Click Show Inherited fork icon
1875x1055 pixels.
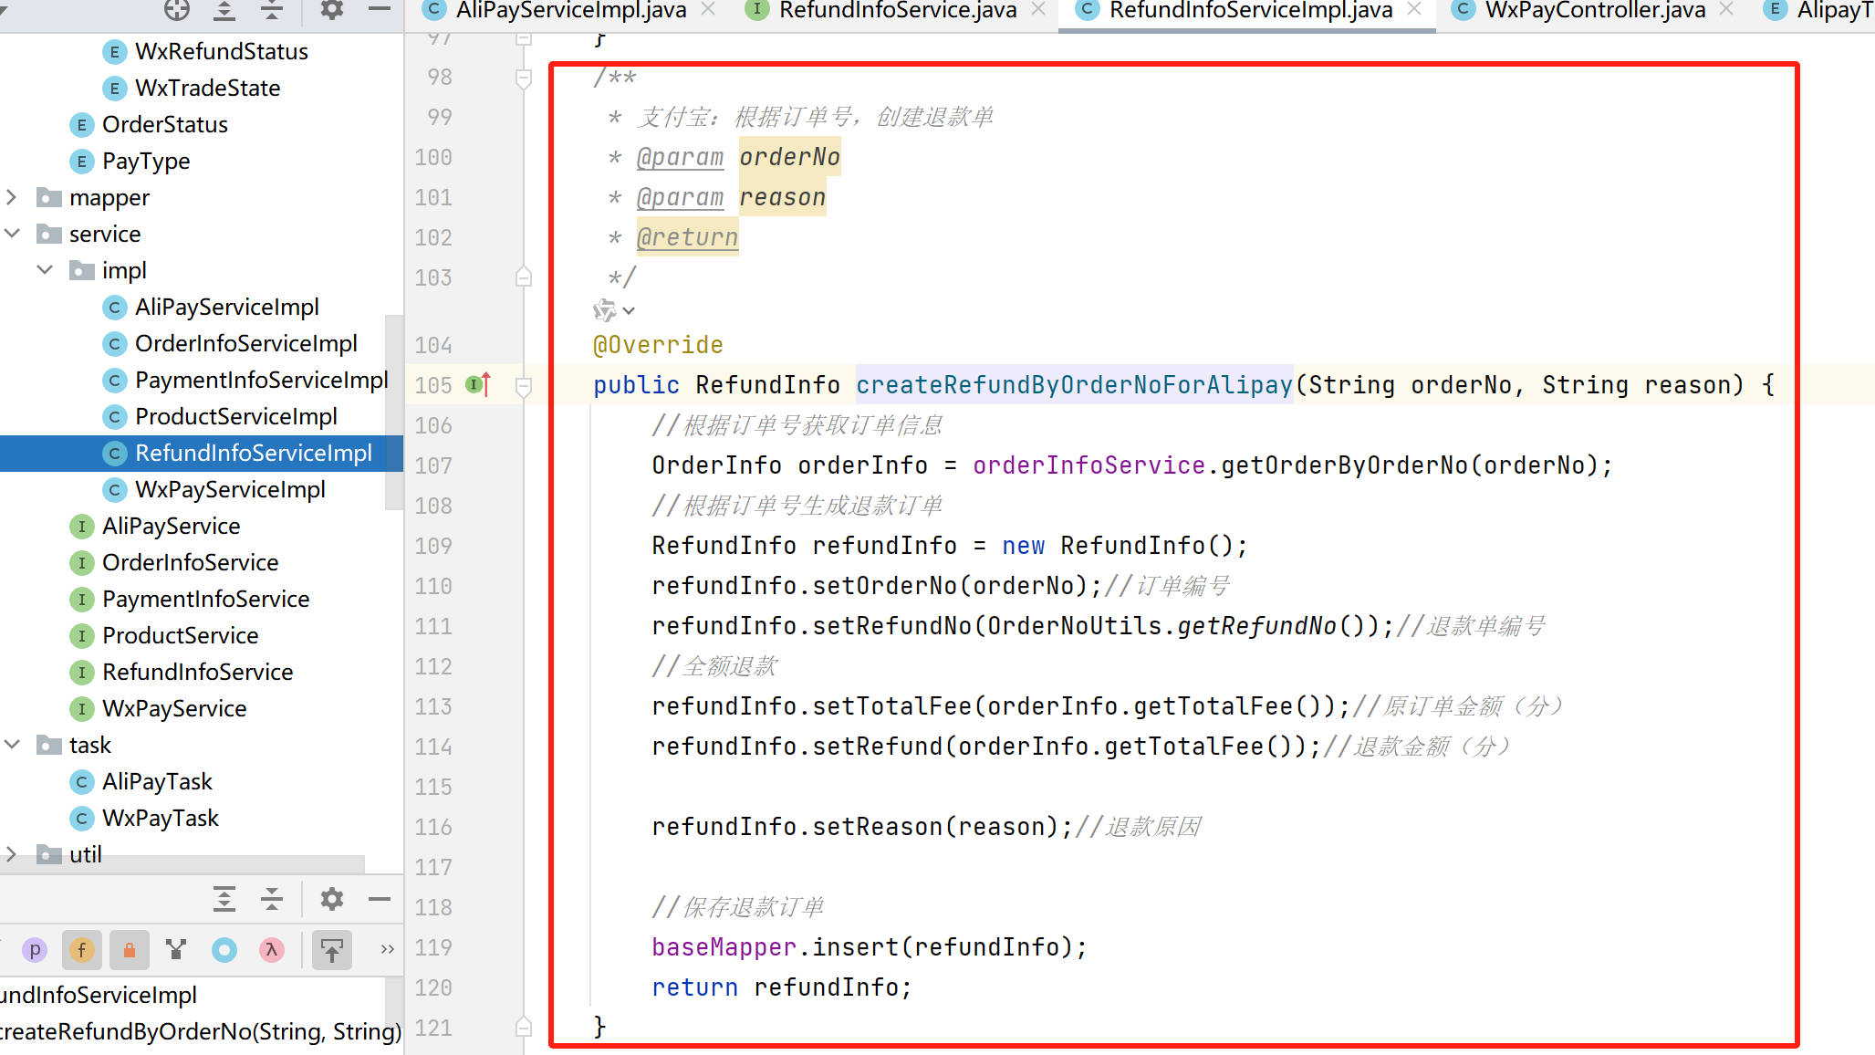point(176,950)
